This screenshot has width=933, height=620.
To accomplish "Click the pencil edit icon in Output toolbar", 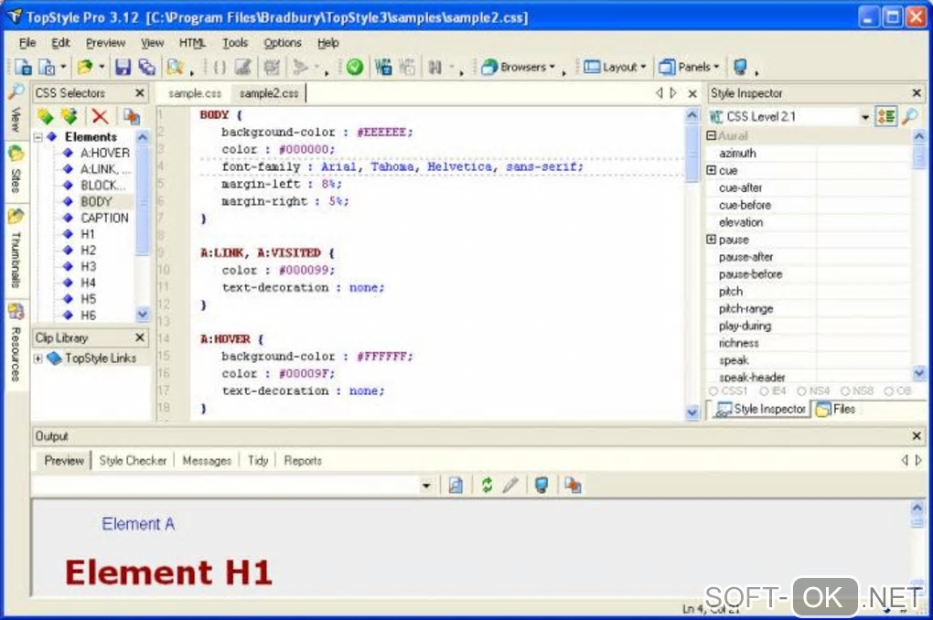I will click(x=509, y=485).
